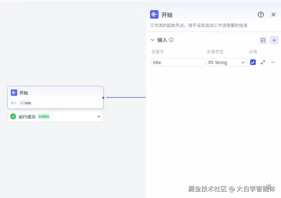
Task: Add a new input variable
Action: tap(274, 40)
